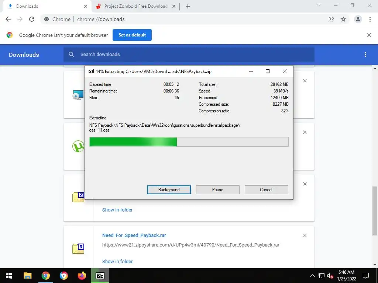Click Chrome in the taskbar

point(45,276)
